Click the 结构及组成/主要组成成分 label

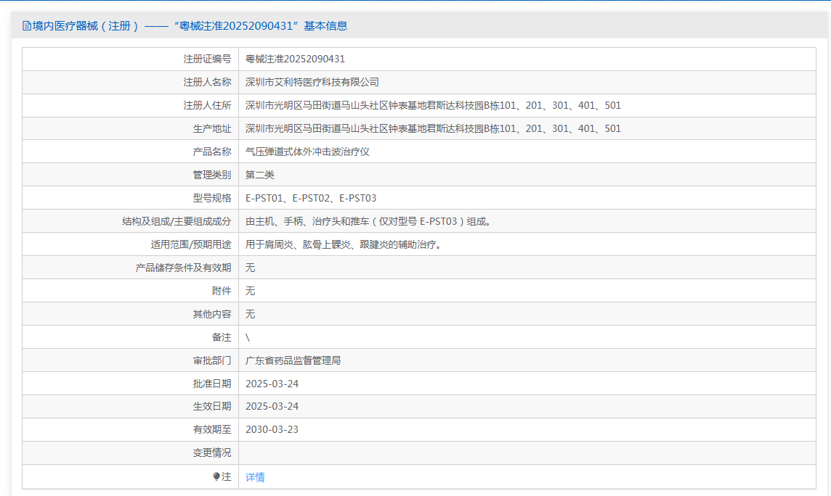(x=177, y=222)
